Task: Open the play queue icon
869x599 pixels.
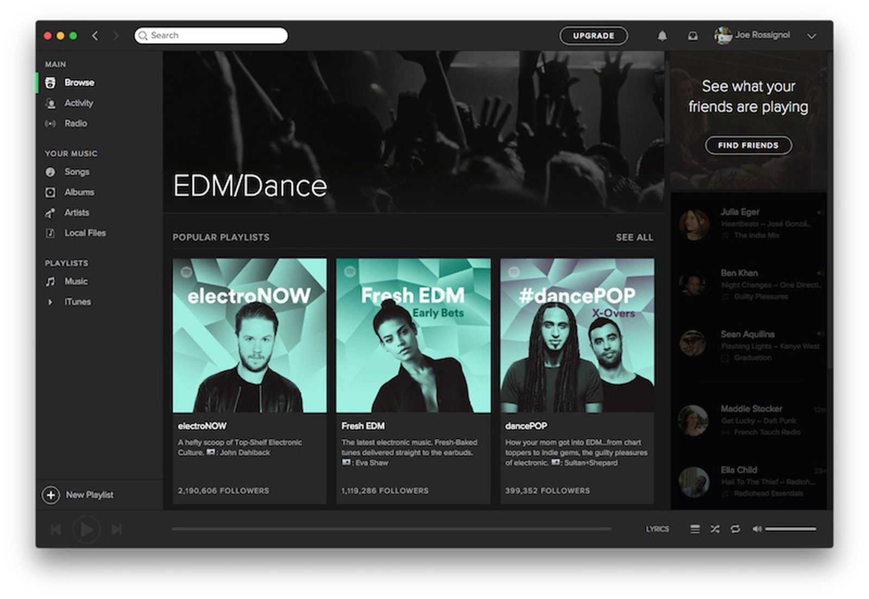Action: [x=695, y=529]
